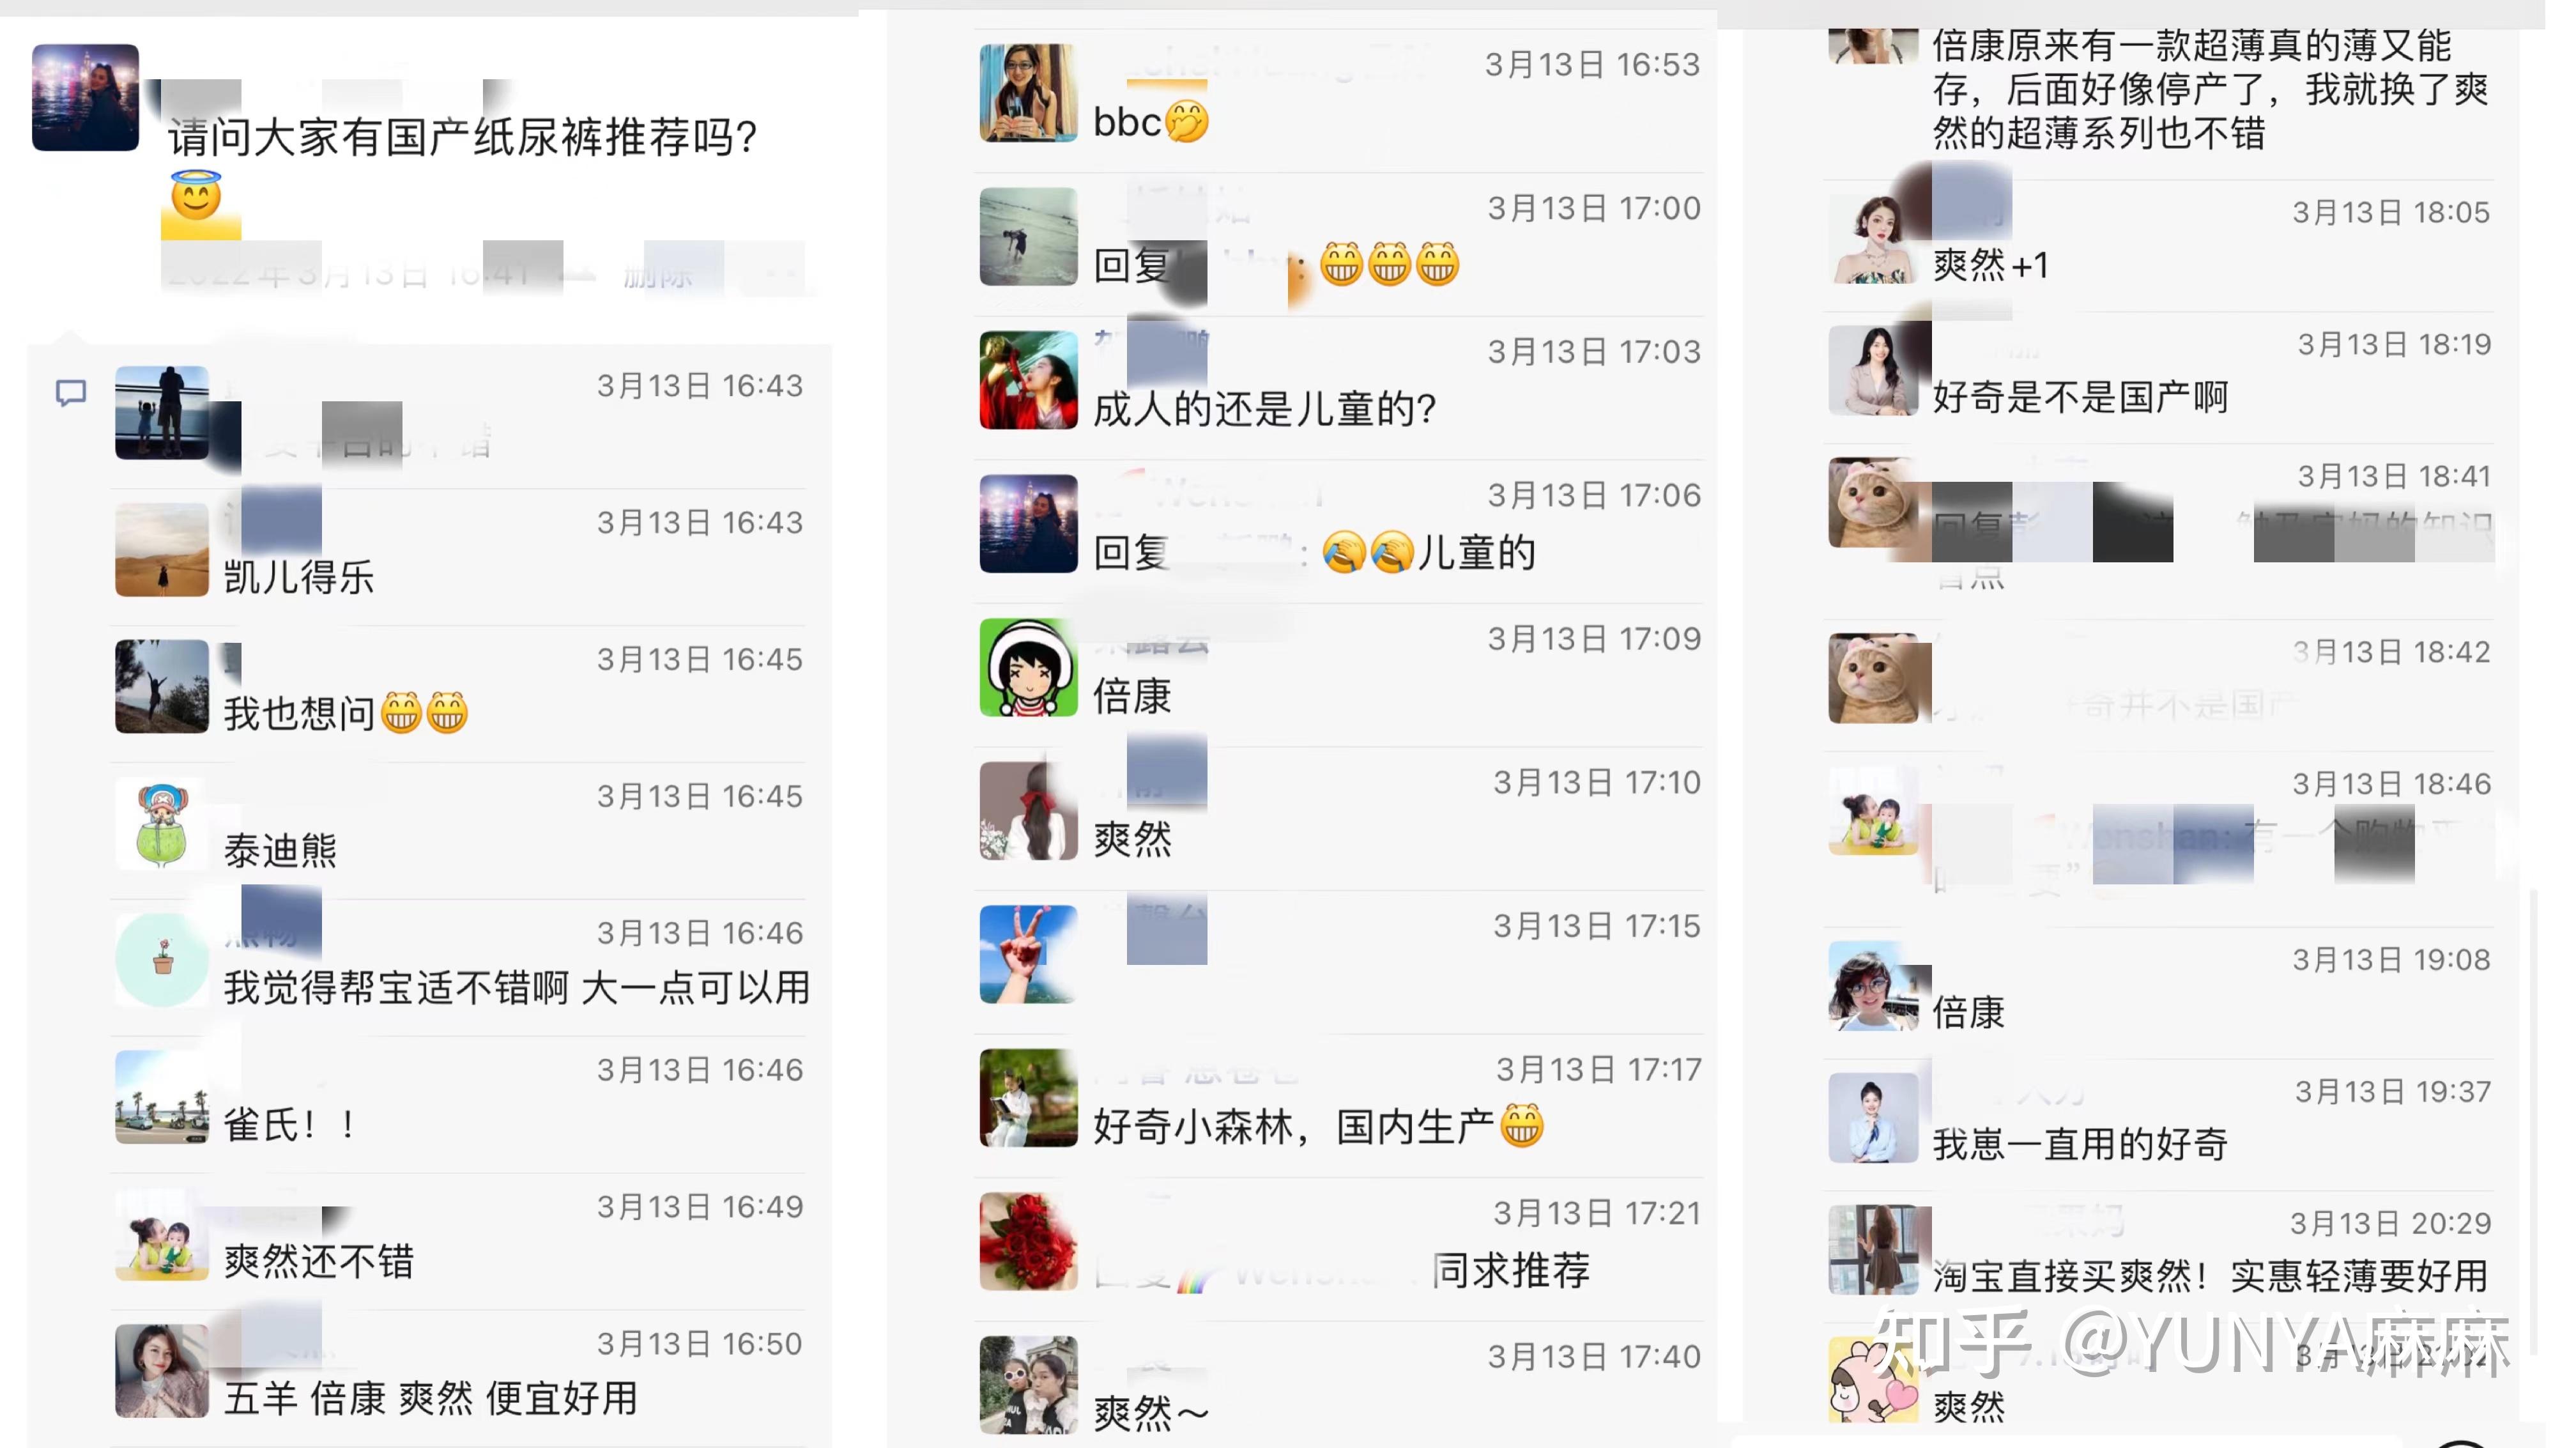Tap the reply text 同求推荐
This screenshot has height=1448, width=2576.
(x=1511, y=1270)
